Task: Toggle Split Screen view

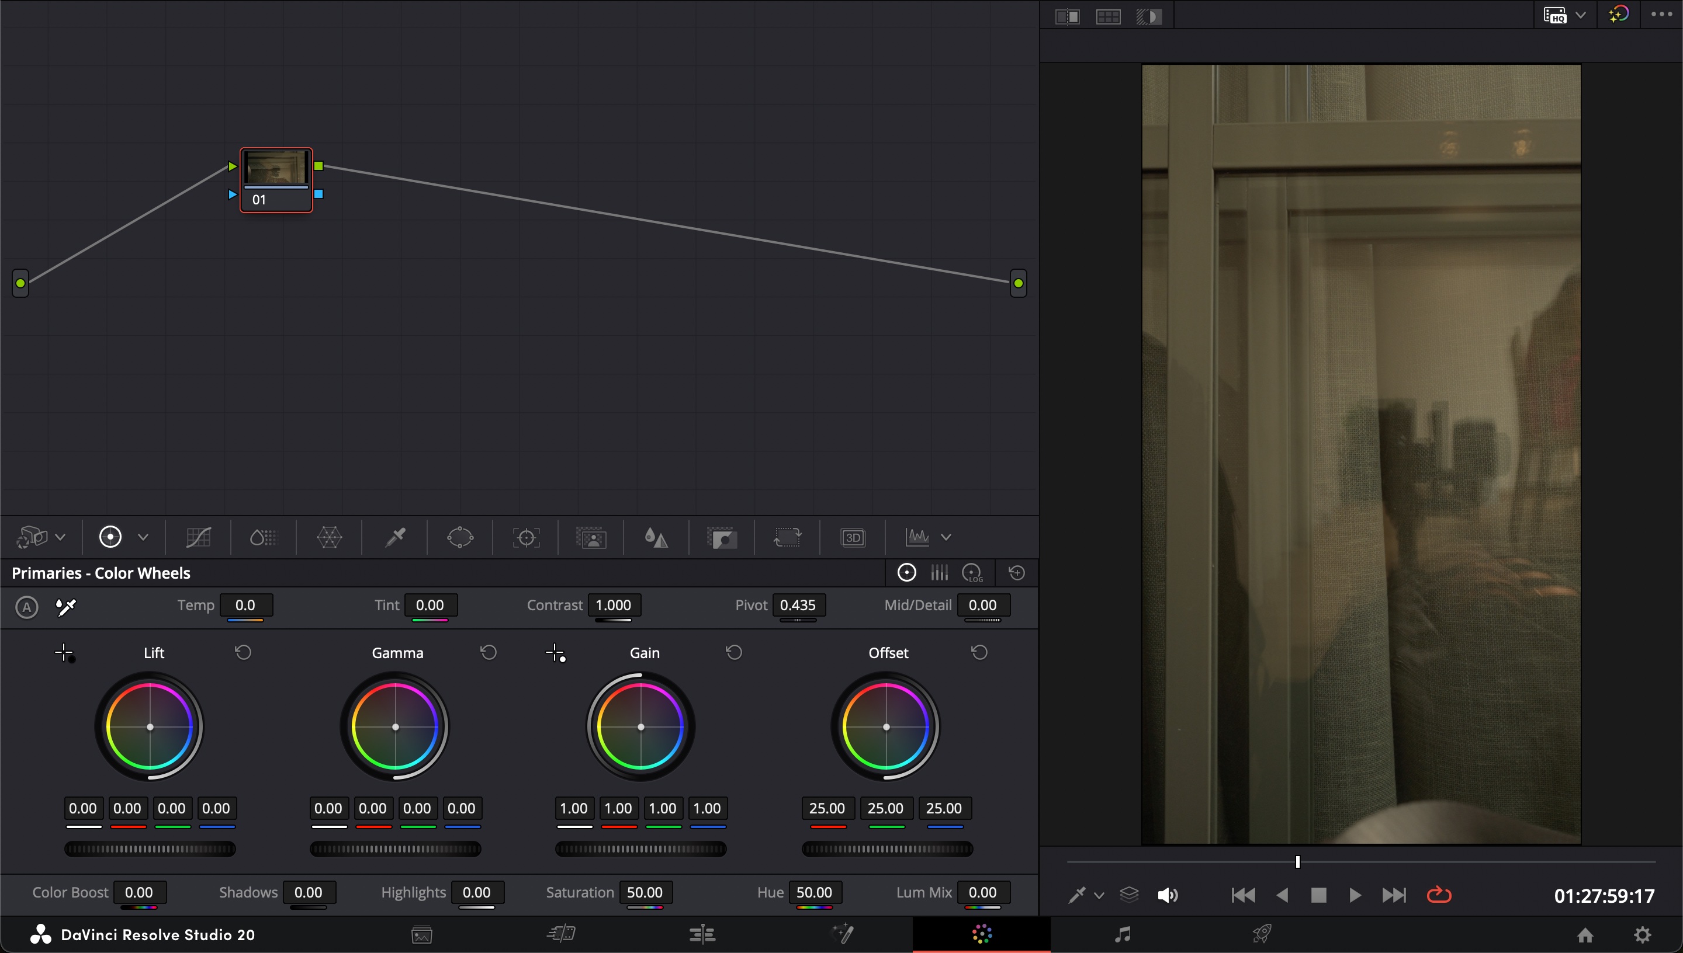Action: (x=1108, y=16)
